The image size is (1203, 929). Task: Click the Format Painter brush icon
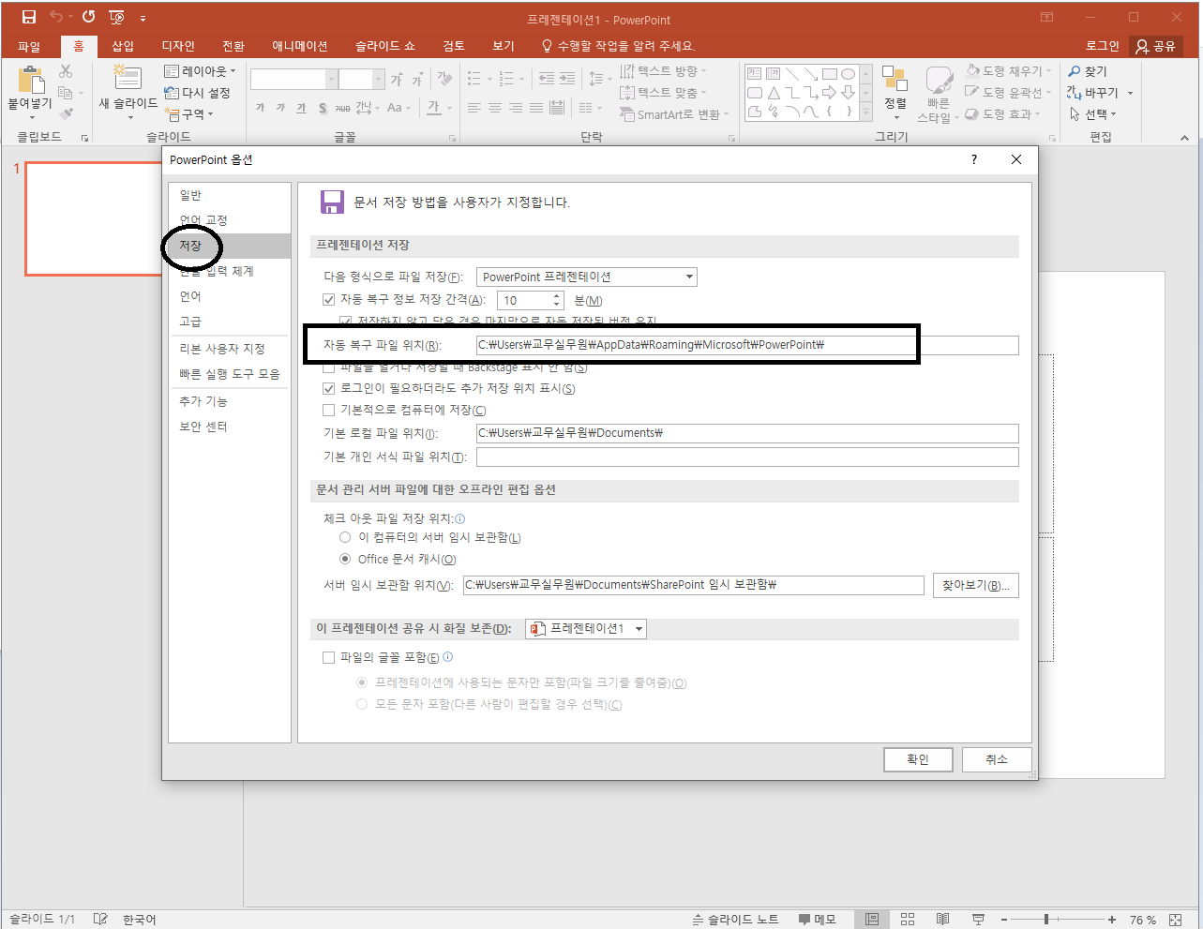[x=66, y=114]
